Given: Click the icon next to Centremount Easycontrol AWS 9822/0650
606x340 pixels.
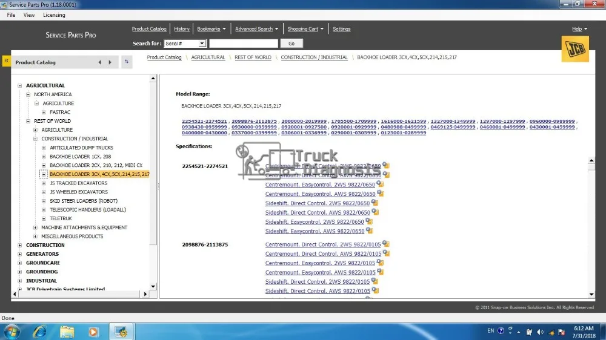Looking at the screenshot, I should 381,194.
